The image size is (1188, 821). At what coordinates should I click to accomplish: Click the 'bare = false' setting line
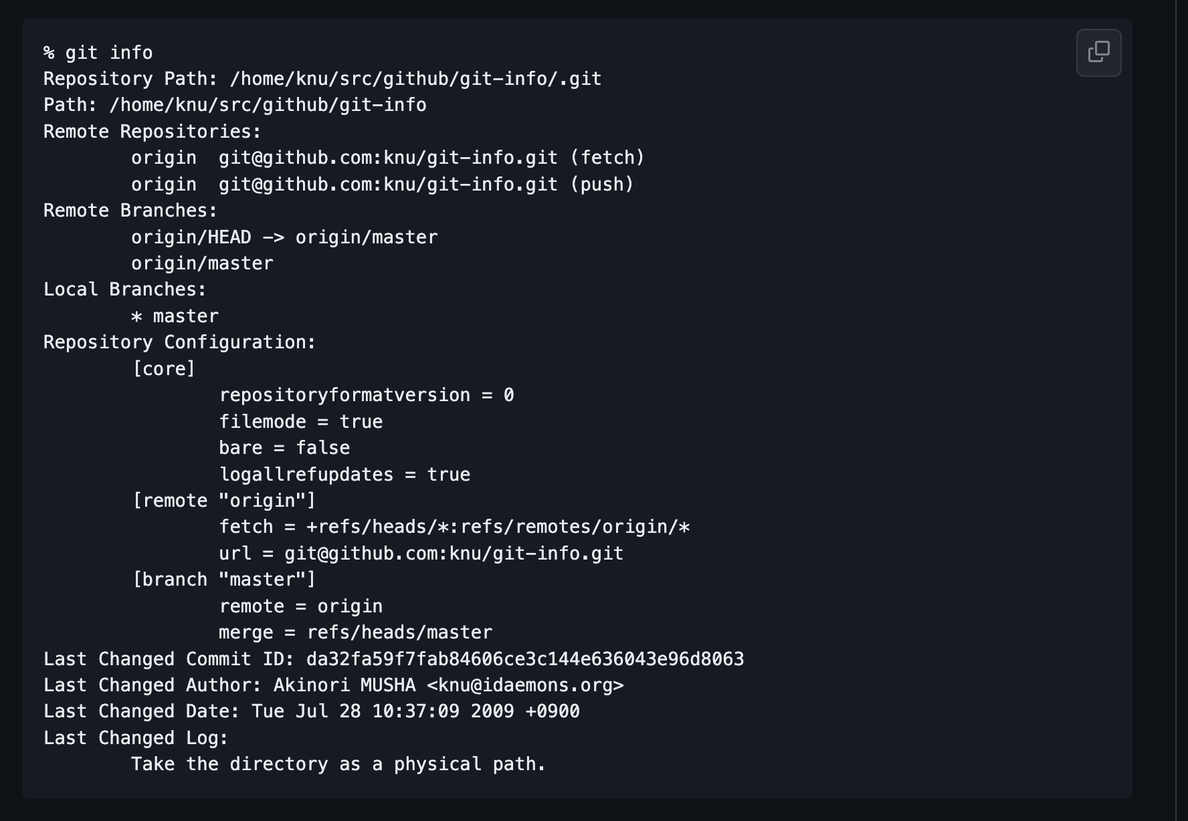pyautogui.click(x=284, y=448)
